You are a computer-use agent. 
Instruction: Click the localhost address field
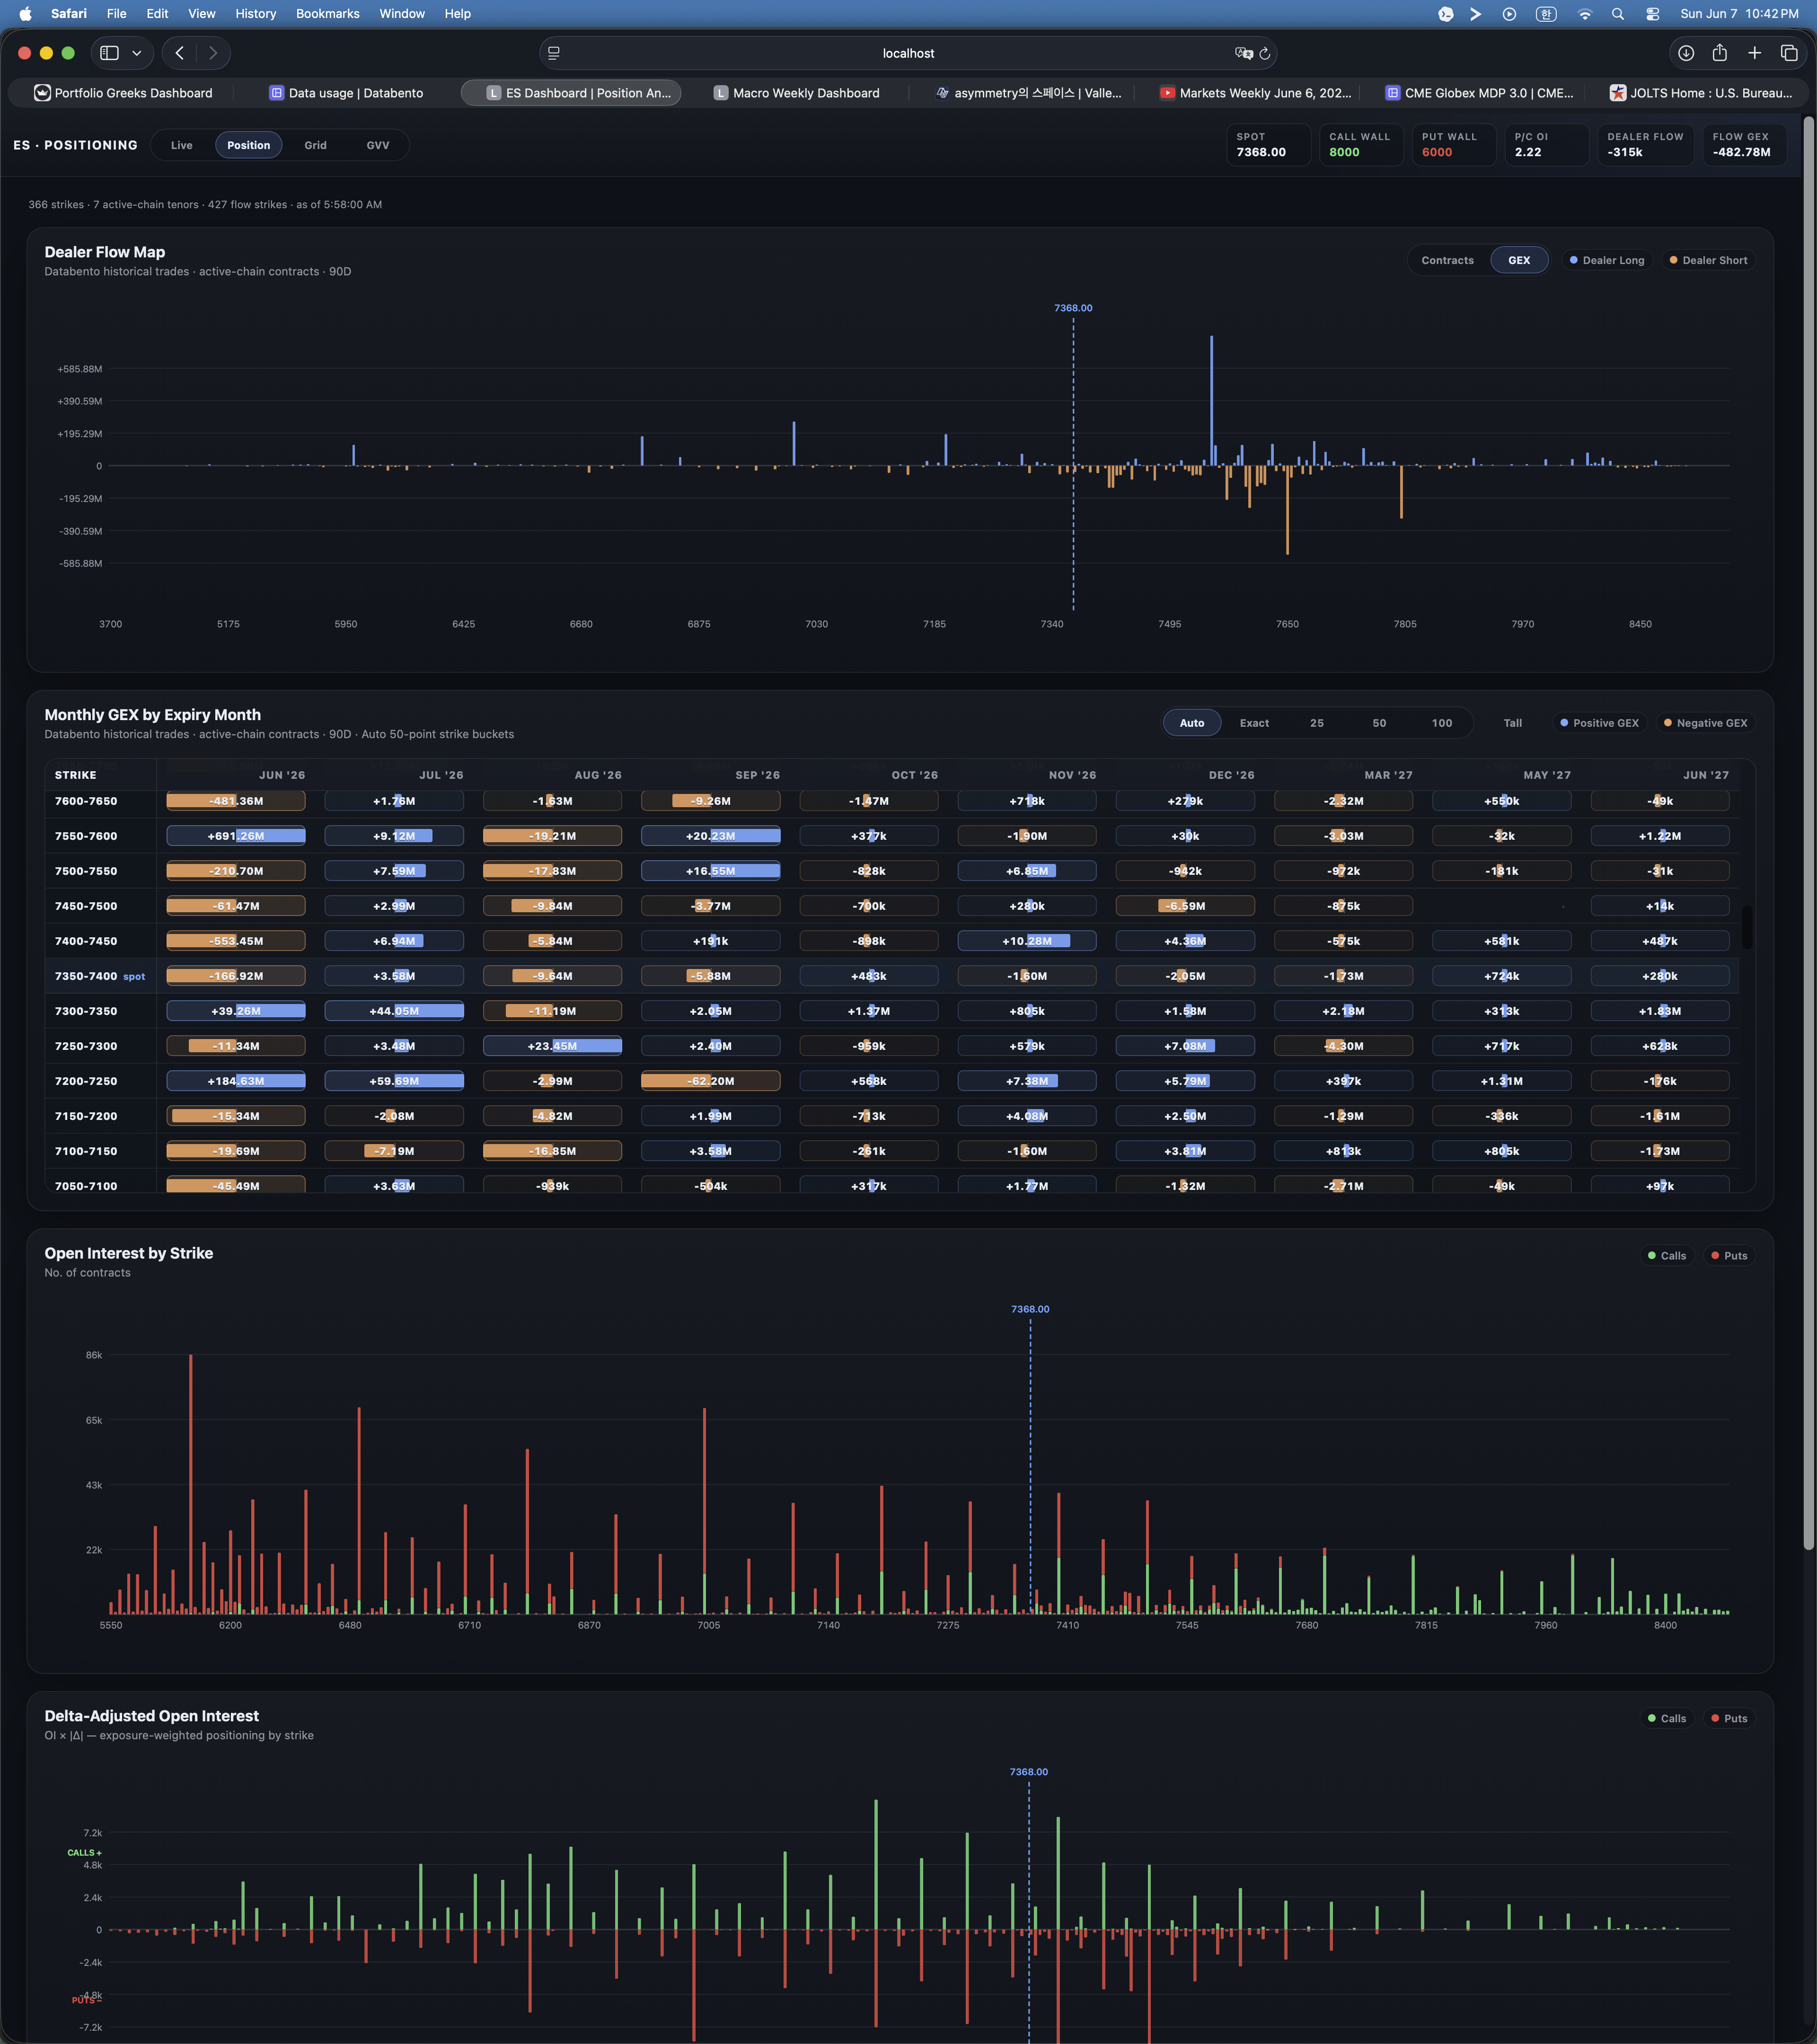point(908,53)
